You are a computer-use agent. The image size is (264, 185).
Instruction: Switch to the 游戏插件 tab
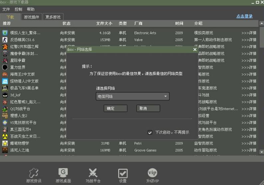(32, 17)
